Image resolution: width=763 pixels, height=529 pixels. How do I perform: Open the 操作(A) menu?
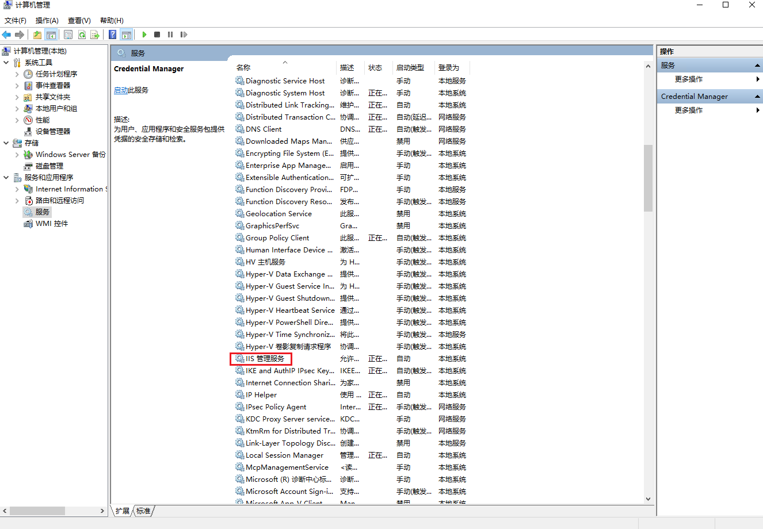click(x=47, y=20)
